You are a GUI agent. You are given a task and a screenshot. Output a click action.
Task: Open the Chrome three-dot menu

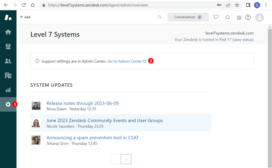point(266,5)
